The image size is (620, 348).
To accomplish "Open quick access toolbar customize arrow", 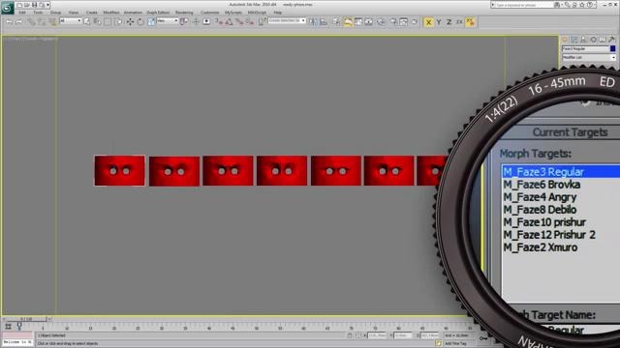I will 47,5.
